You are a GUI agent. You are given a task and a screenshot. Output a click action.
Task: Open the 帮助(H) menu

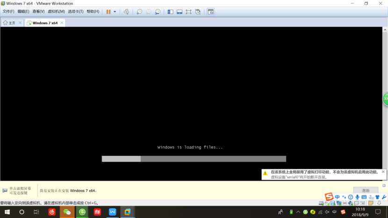click(93, 11)
